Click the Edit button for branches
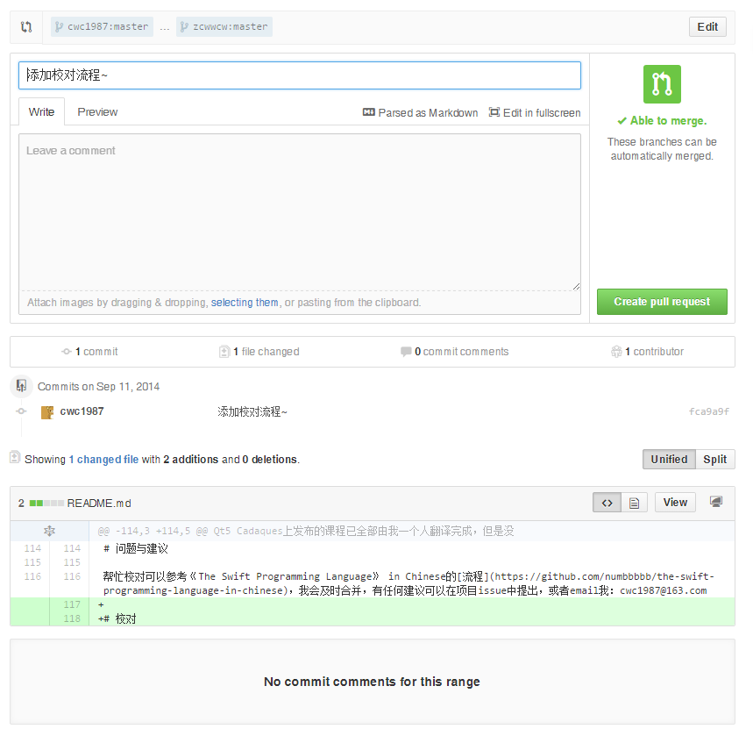The image size is (753, 736). click(x=707, y=27)
